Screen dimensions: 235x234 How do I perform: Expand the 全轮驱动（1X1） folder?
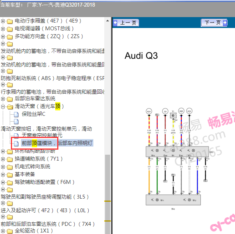pyautogui.click(x=3, y=231)
